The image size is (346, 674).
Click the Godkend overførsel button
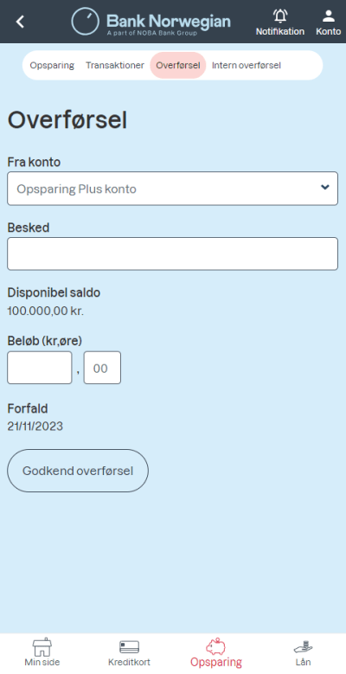[x=78, y=471]
